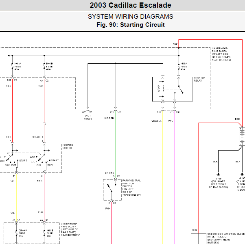Screen dimensions: 245x244
Task: Select the "SYSTEM WIRING DIAGRAMS" heading
Action: pos(131,17)
